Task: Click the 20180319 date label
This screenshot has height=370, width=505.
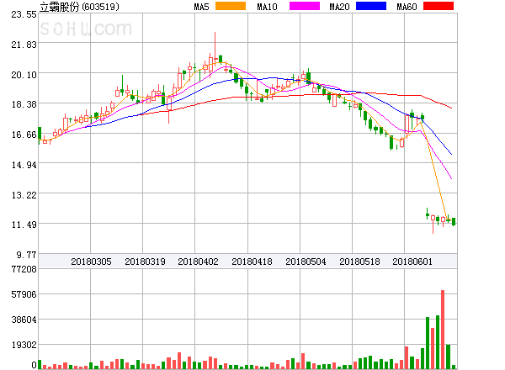Action: (x=145, y=262)
